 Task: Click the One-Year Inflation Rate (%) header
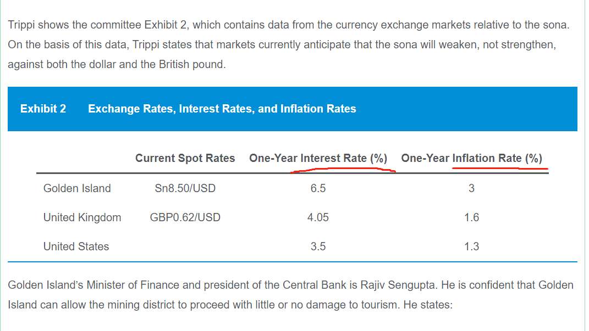point(472,158)
